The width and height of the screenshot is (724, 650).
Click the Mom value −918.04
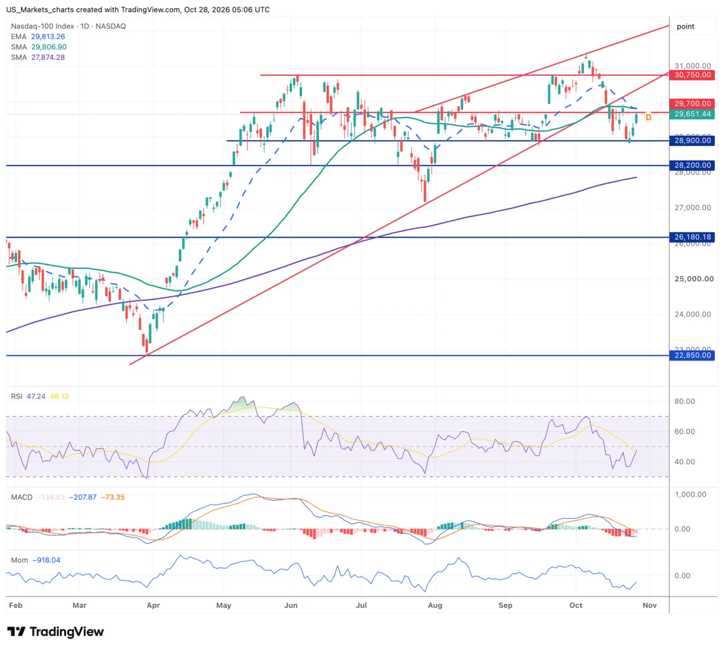pyautogui.click(x=46, y=560)
